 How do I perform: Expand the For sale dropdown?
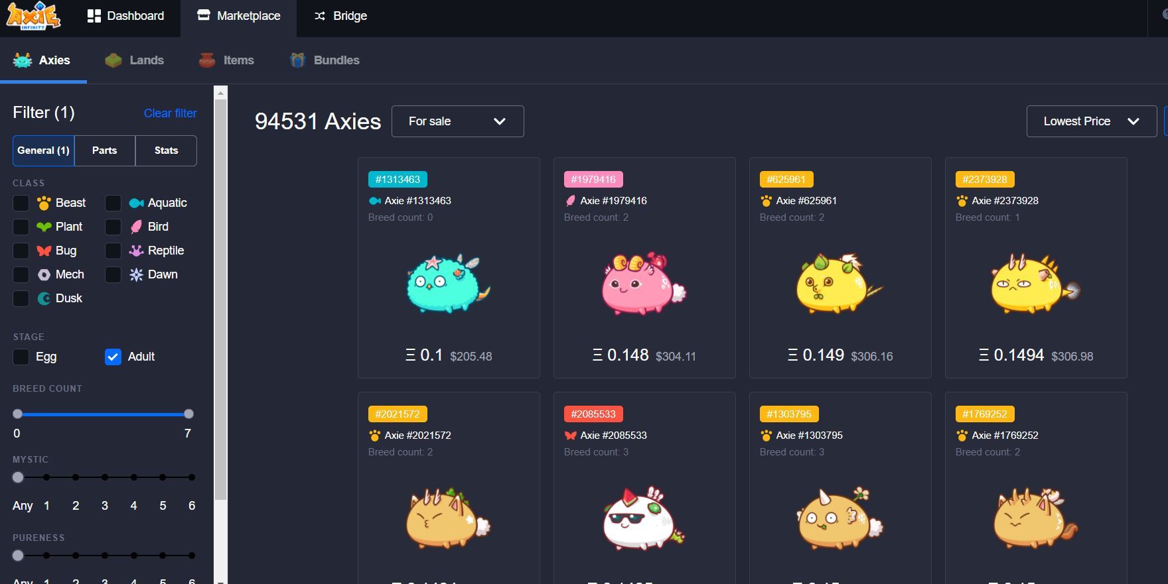pyautogui.click(x=458, y=121)
